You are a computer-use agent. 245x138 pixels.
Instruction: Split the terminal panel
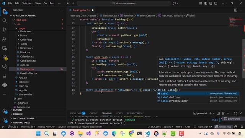click(218, 113)
